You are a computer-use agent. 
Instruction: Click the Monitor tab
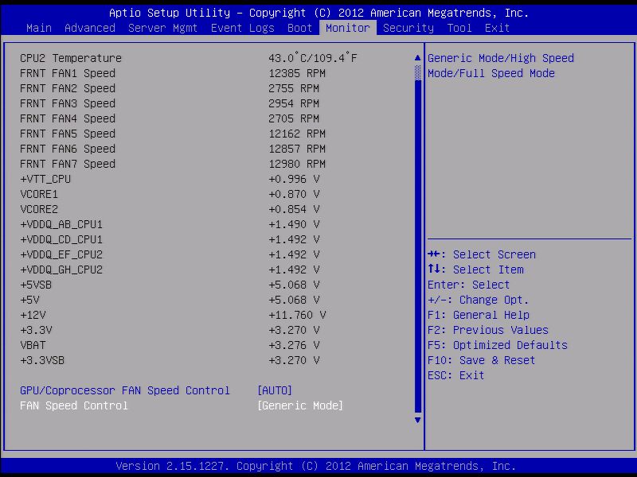(348, 28)
